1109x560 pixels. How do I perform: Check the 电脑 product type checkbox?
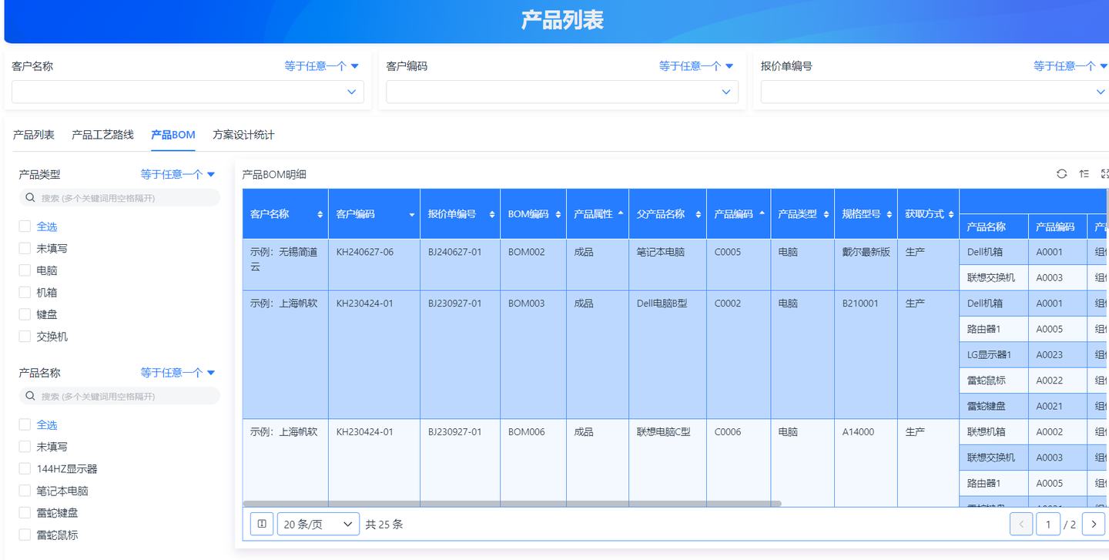(x=24, y=270)
